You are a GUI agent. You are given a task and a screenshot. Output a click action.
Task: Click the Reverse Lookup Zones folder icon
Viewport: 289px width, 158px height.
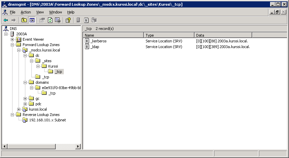[19, 115]
